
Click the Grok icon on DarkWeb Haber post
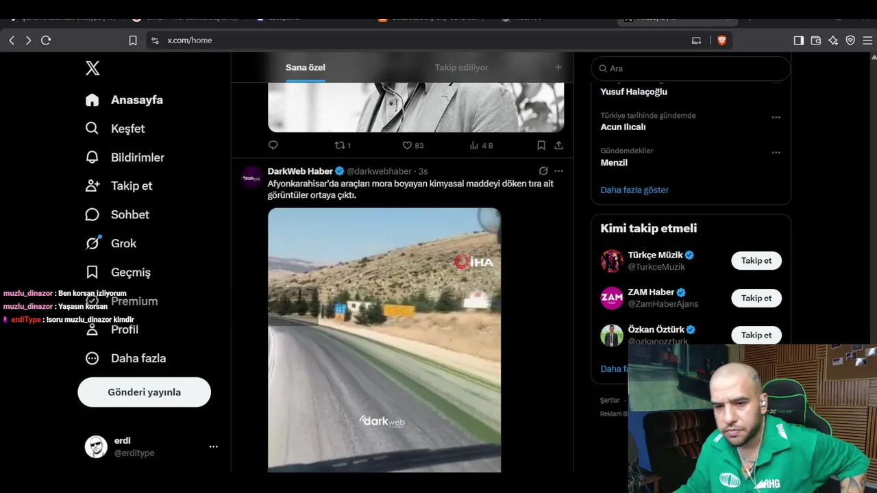[x=543, y=170]
